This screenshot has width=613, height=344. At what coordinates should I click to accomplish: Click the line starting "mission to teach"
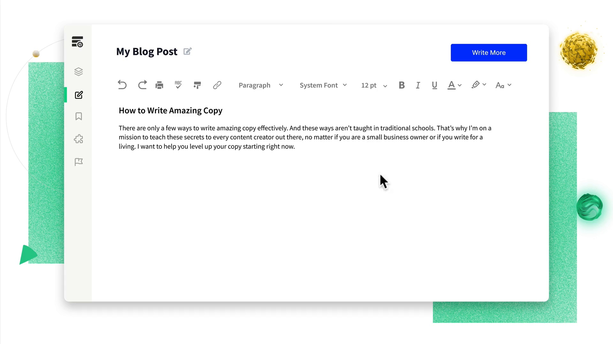tap(301, 137)
